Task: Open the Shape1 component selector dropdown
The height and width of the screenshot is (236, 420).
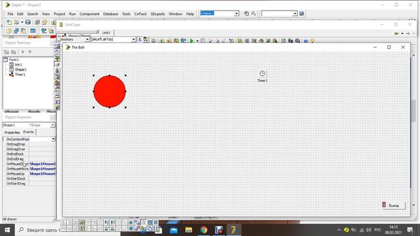Action: [52, 125]
